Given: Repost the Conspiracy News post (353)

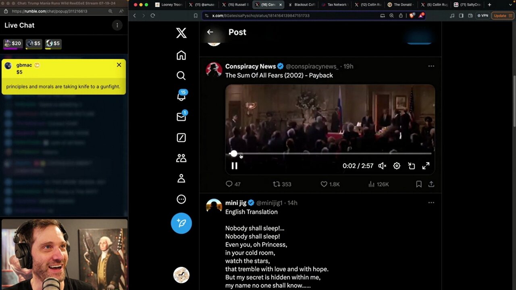Looking at the screenshot, I should tap(282, 184).
